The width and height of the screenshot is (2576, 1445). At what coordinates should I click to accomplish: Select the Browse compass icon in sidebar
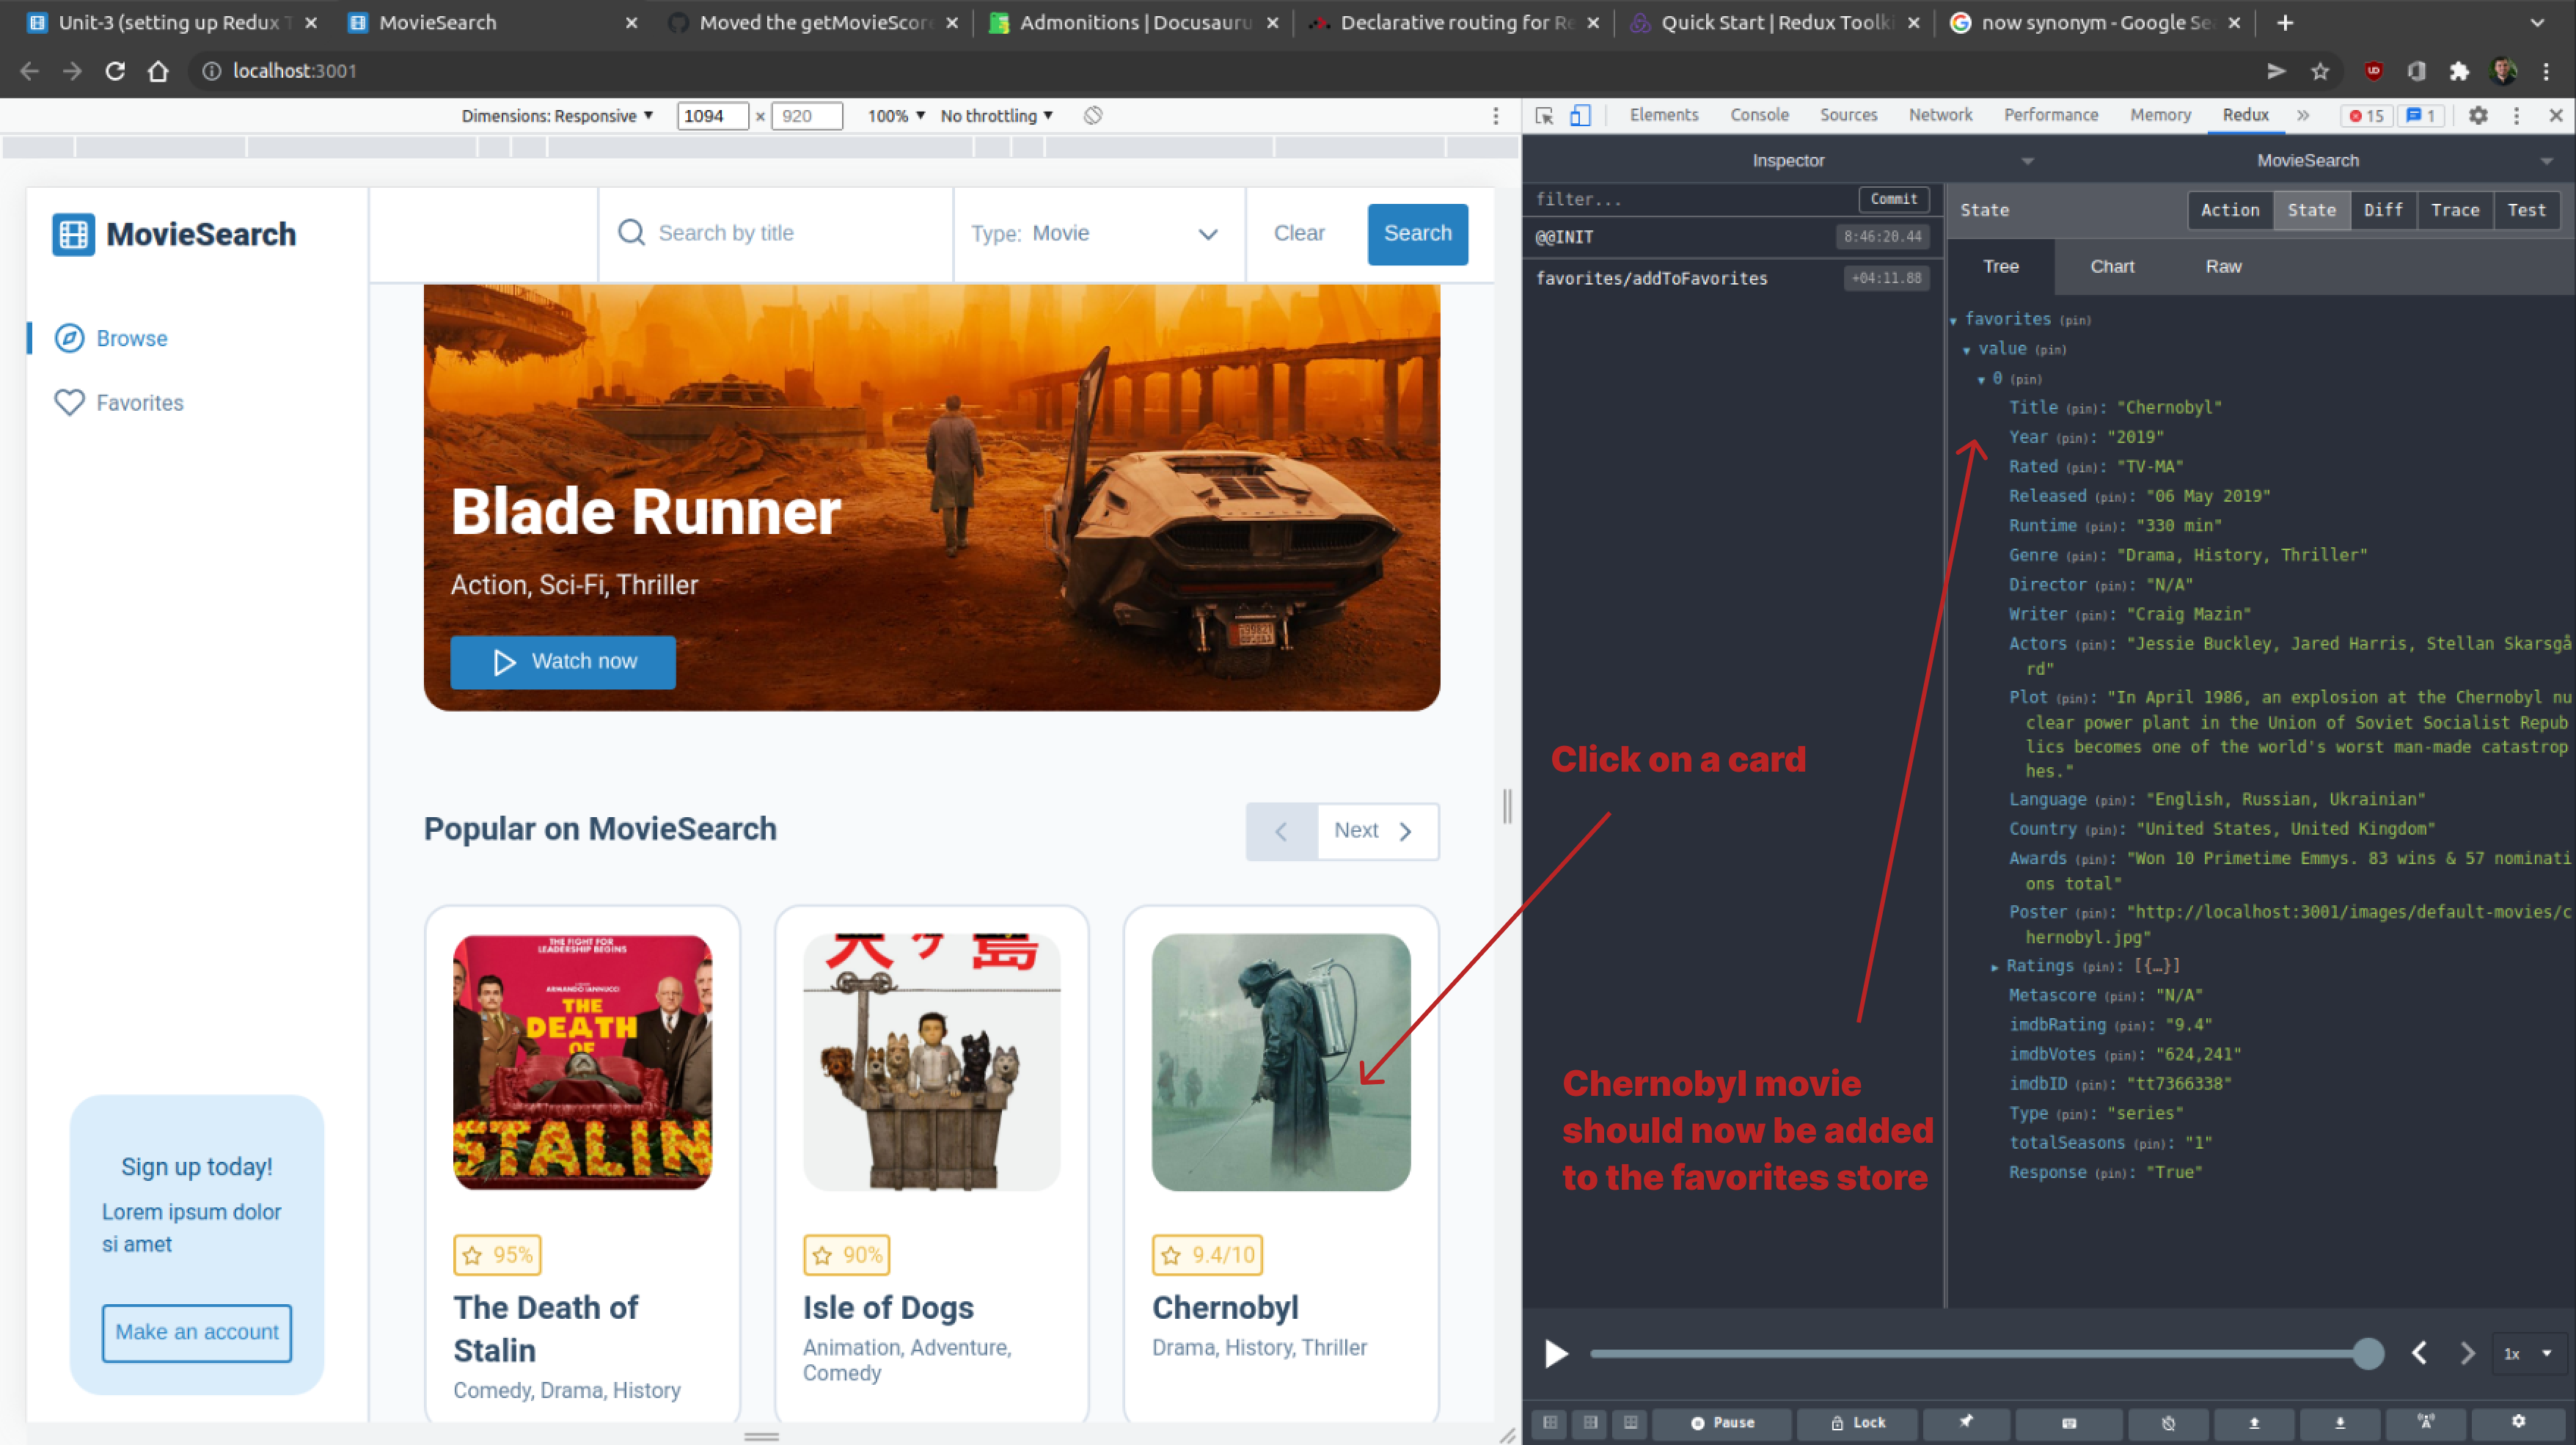pyautogui.click(x=68, y=338)
